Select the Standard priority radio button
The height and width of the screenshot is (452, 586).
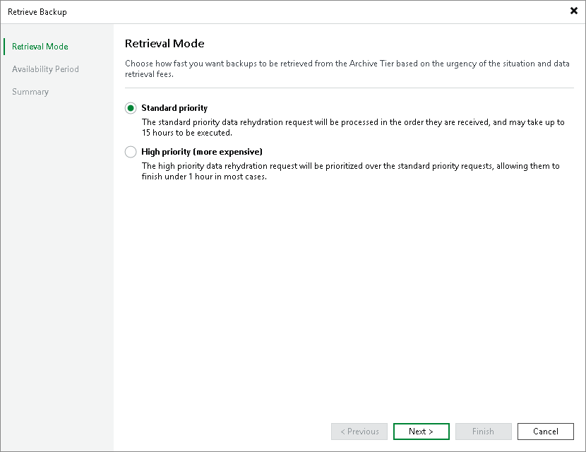[x=131, y=109]
